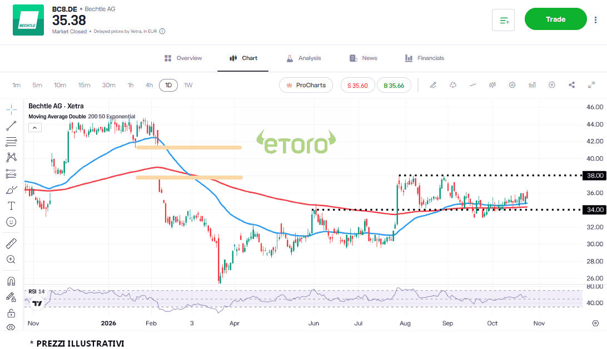Toggle hide all drawings eye icon
Screen dimensions: 607x349
click(x=11, y=327)
